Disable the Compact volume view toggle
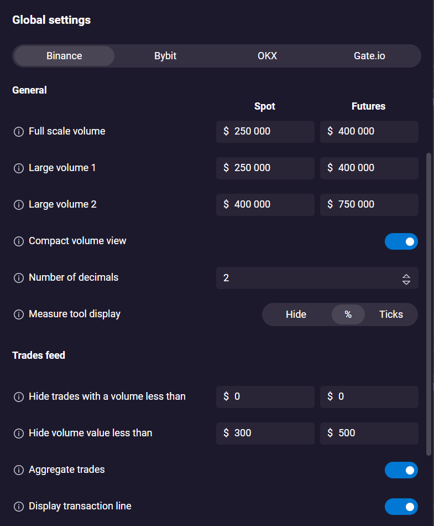 (401, 241)
